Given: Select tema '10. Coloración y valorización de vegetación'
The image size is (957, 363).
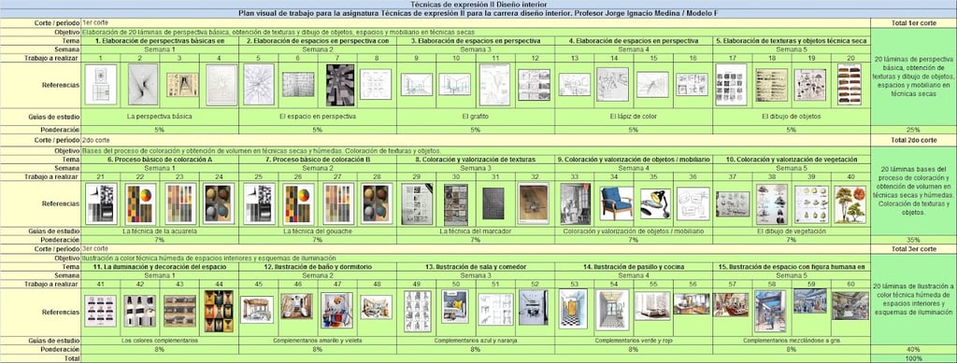Looking at the screenshot, I should (x=792, y=159).
